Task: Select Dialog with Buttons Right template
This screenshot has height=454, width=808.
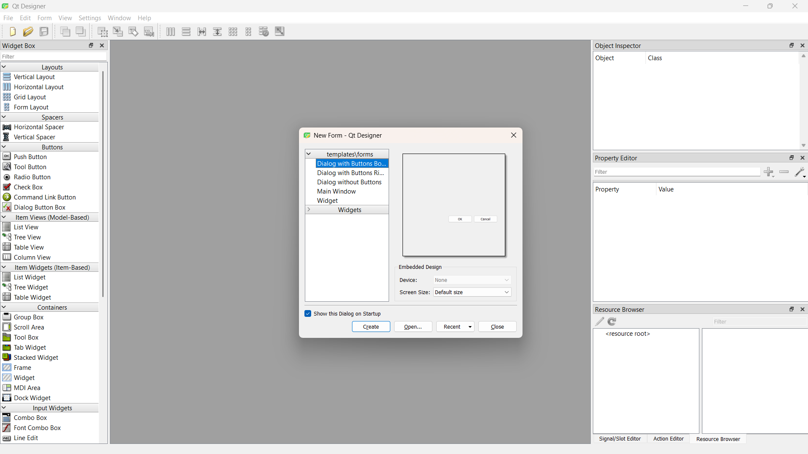Action: pyautogui.click(x=350, y=173)
